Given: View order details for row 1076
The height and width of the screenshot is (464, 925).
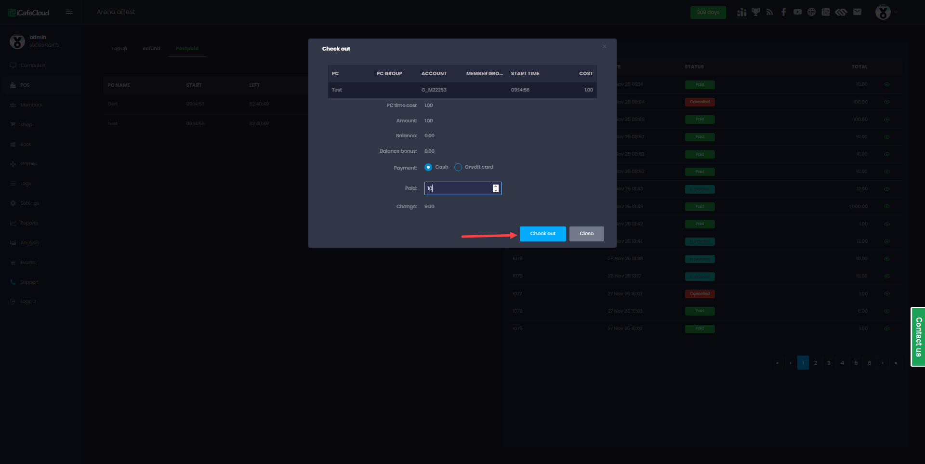Looking at the screenshot, I should pyautogui.click(x=887, y=311).
